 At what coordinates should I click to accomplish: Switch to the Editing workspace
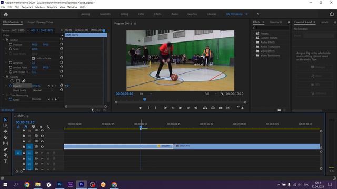124,14
